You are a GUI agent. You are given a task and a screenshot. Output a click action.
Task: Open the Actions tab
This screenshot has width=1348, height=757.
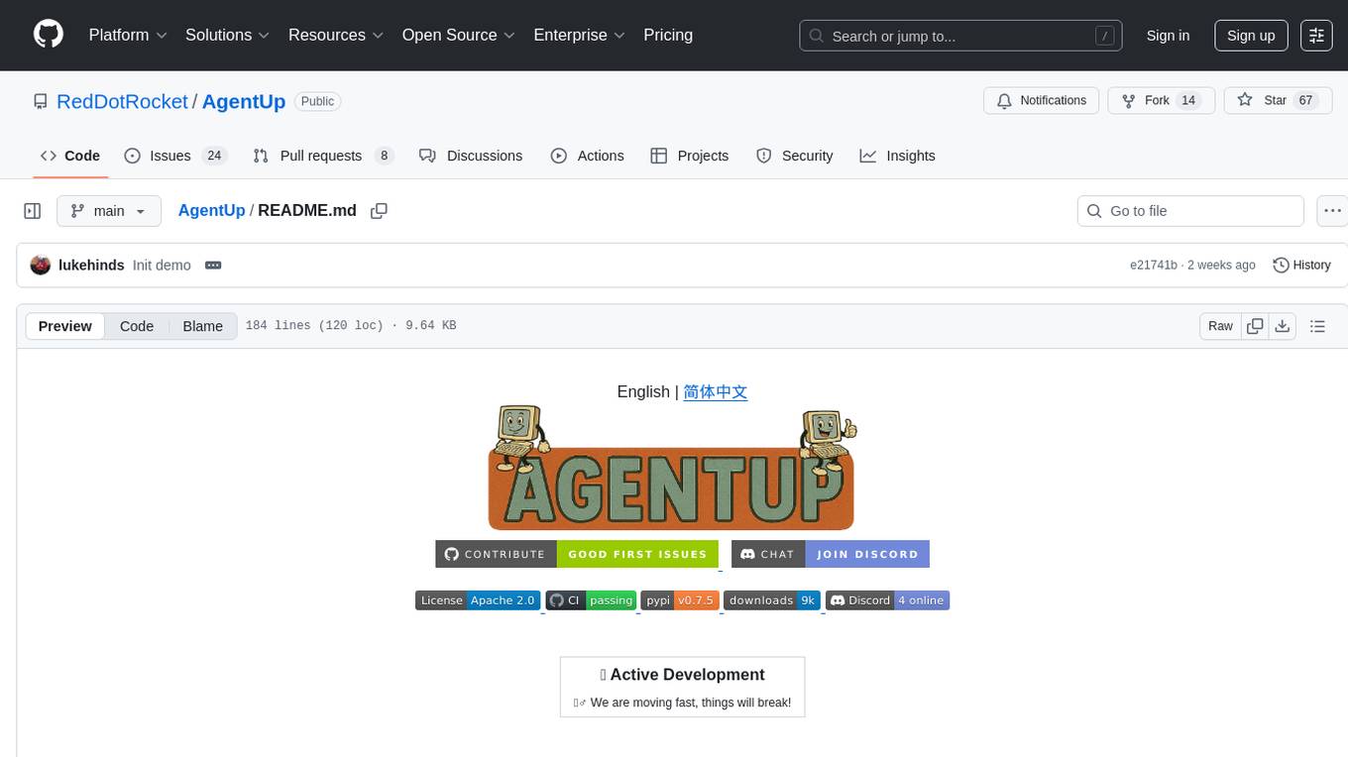pyautogui.click(x=588, y=156)
